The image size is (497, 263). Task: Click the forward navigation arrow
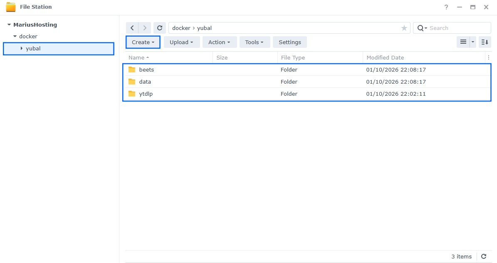(144, 27)
